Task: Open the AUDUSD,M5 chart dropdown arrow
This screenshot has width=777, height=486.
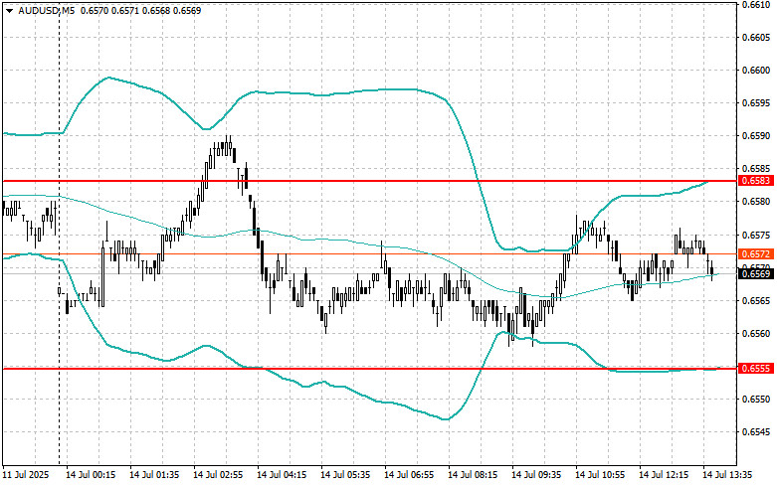Action: pyautogui.click(x=9, y=10)
